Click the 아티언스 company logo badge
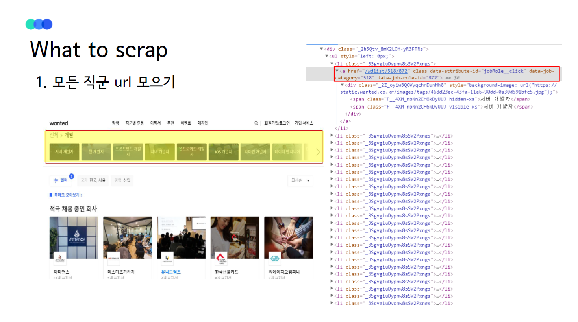578x322 pixels. tap(59, 258)
